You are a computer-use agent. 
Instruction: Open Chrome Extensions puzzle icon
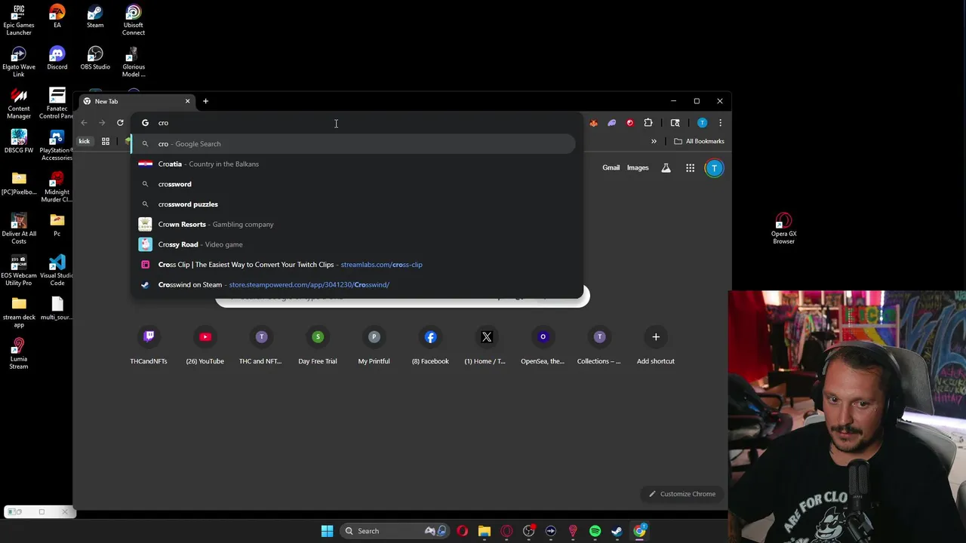pos(648,123)
